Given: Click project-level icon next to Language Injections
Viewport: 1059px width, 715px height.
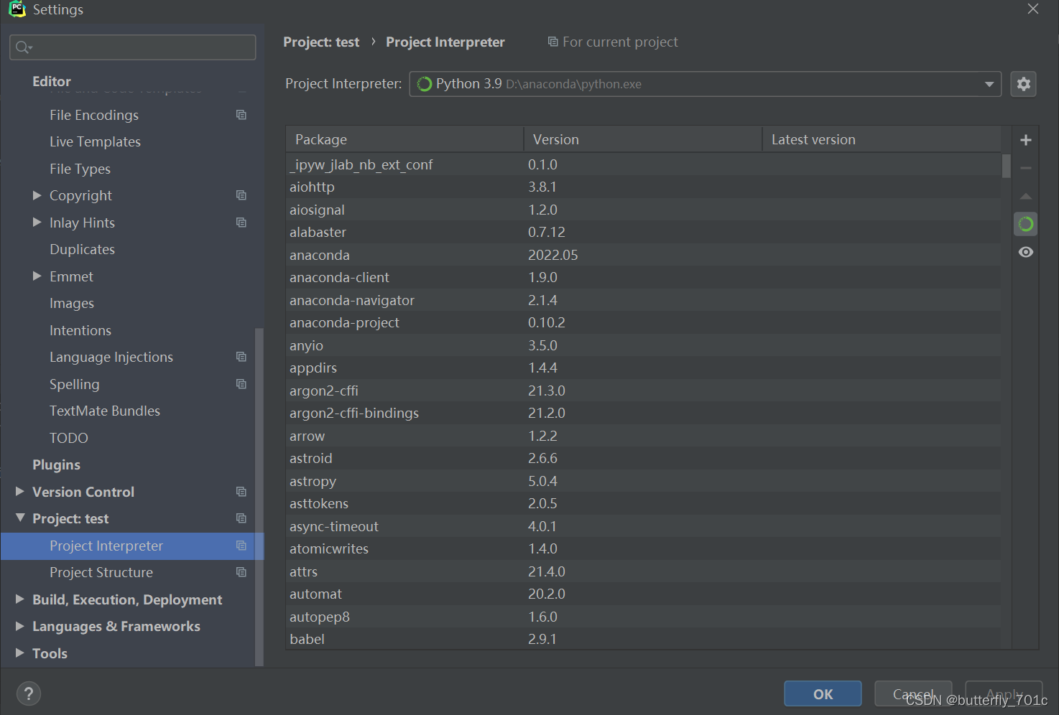Looking at the screenshot, I should [x=241, y=357].
